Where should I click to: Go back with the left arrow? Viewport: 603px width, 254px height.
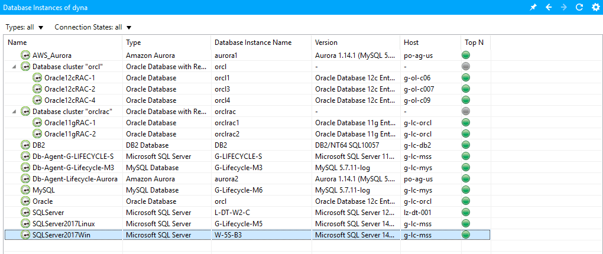[x=549, y=7]
